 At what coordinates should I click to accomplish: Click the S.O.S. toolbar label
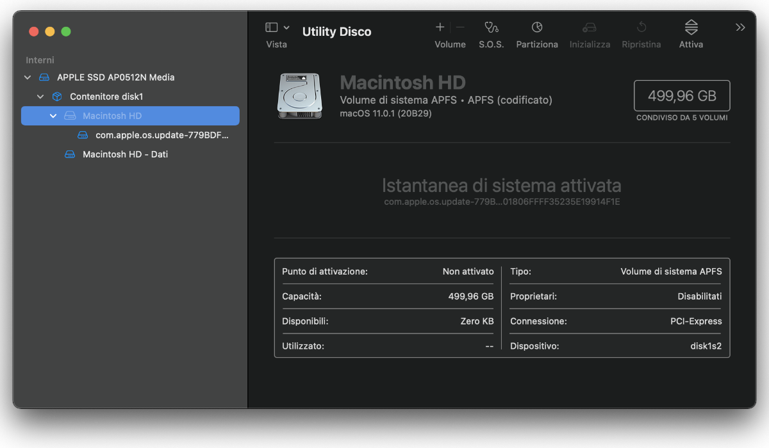(x=492, y=45)
